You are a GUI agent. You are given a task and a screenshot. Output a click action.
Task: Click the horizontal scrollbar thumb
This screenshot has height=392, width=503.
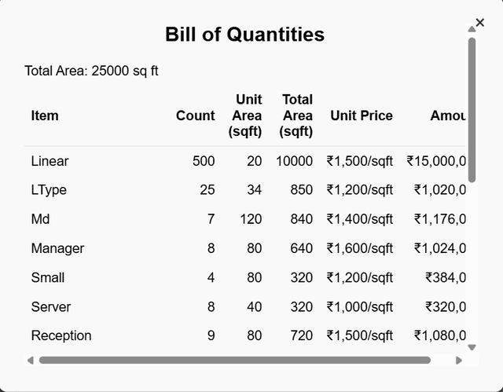coord(234,361)
